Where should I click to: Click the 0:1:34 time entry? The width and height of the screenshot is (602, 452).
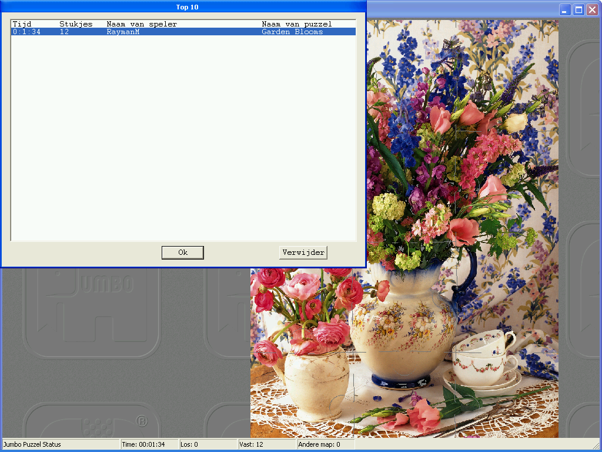[x=26, y=32]
